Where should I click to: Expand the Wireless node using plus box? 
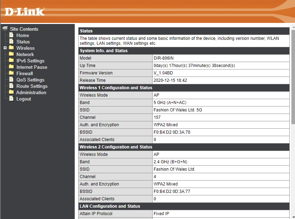point(5,48)
